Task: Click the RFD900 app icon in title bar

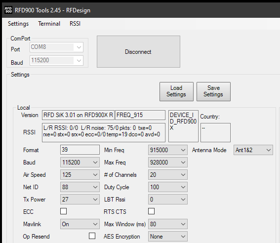Action: tap(8, 10)
